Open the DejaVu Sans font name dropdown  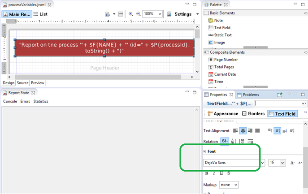262,163
